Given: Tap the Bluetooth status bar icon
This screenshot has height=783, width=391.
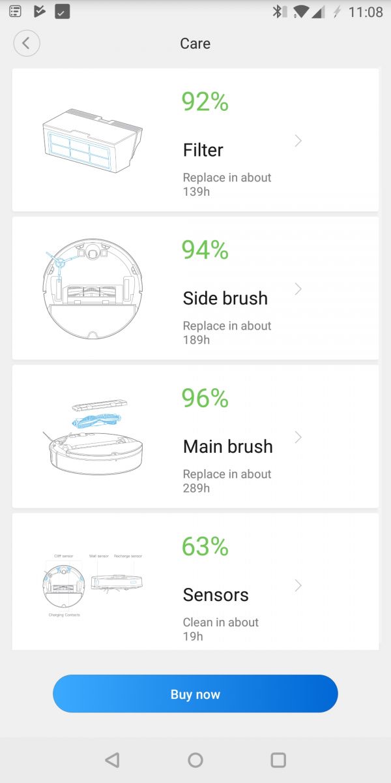Looking at the screenshot, I should pos(279,12).
